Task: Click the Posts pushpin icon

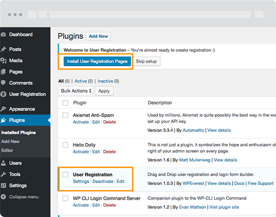Action: tap(3, 50)
